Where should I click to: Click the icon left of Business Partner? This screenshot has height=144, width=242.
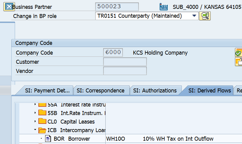(x=9, y=6)
